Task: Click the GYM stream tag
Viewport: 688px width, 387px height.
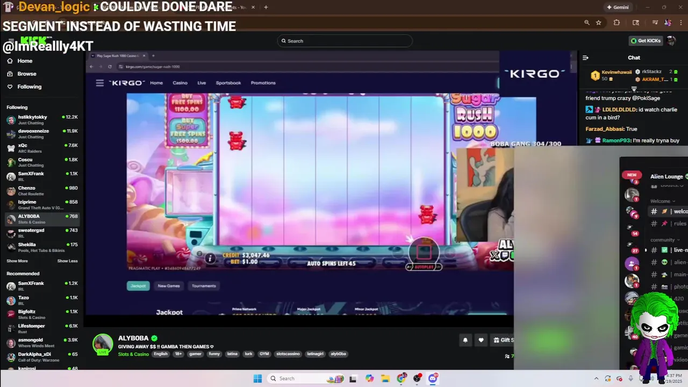Action: 264,354
